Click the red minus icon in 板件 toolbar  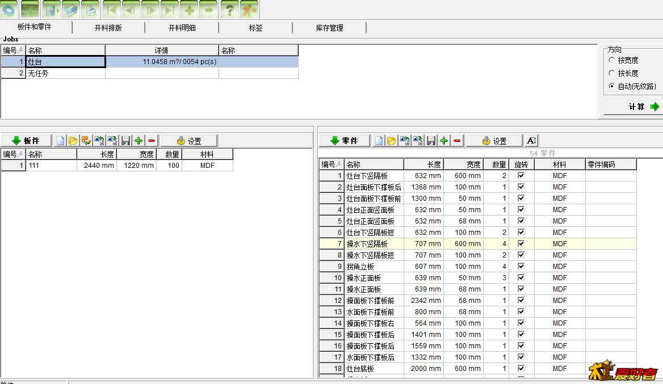[x=152, y=141]
